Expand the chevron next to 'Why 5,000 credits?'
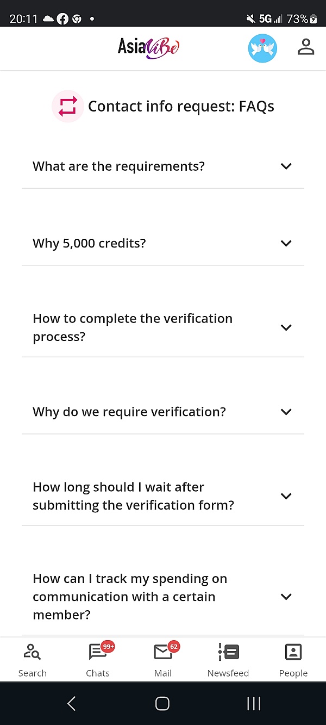 tap(286, 243)
